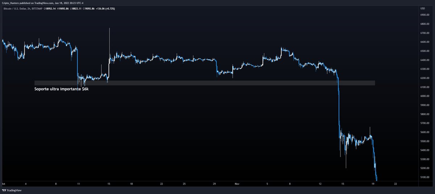Click the 6100.00 price axis label
Viewport: 435px width, 194px height.
[x=425, y=87]
